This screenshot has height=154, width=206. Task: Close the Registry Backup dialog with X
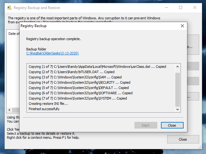[182, 26]
